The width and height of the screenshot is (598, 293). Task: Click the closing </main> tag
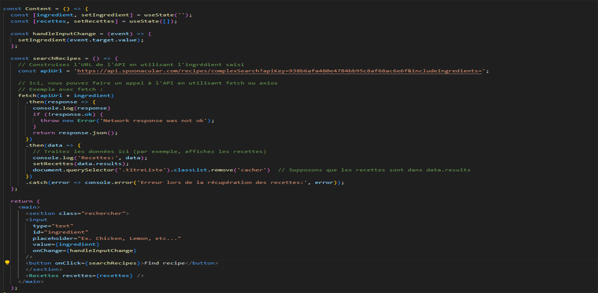[x=31, y=281]
